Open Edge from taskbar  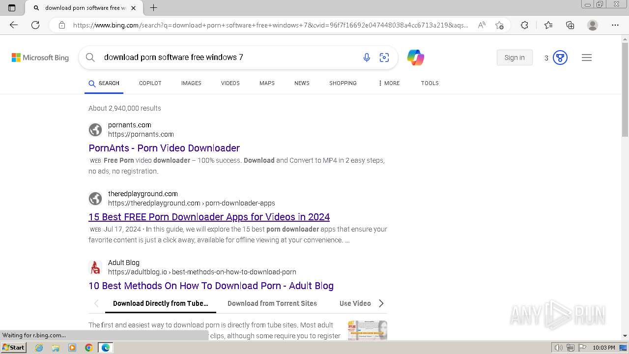pyautogui.click(x=106, y=348)
